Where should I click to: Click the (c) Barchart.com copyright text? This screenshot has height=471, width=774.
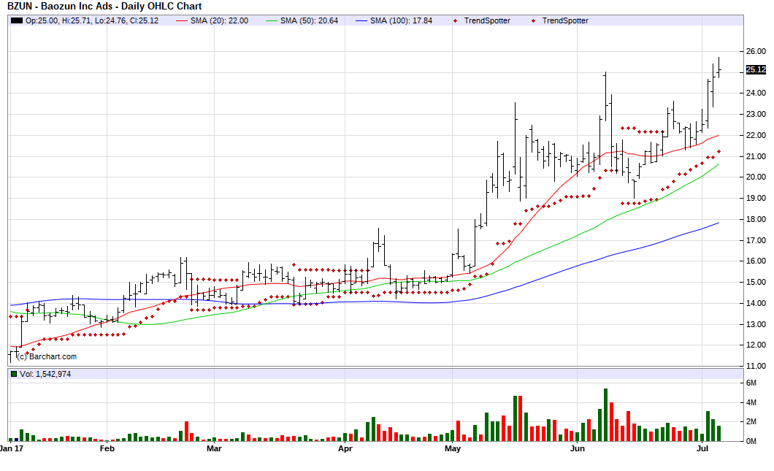[x=47, y=356]
